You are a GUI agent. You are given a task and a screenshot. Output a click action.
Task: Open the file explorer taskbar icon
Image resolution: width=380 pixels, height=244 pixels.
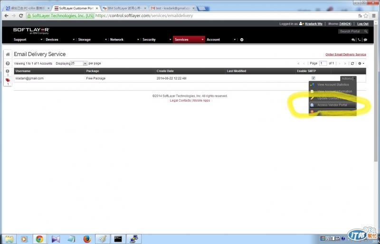[9, 239]
